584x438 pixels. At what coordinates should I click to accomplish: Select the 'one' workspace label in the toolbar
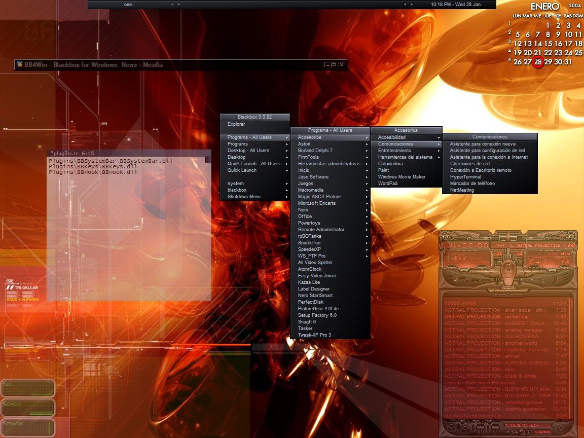coord(128,5)
